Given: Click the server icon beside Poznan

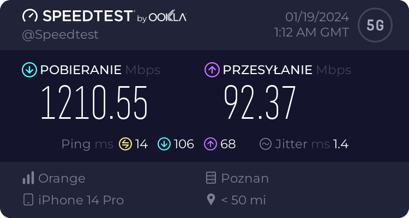Looking at the screenshot, I should click(211, 178).
